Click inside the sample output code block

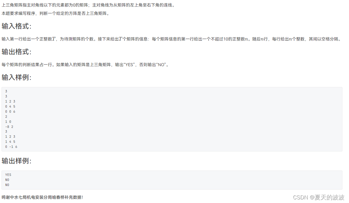(172, 180)
